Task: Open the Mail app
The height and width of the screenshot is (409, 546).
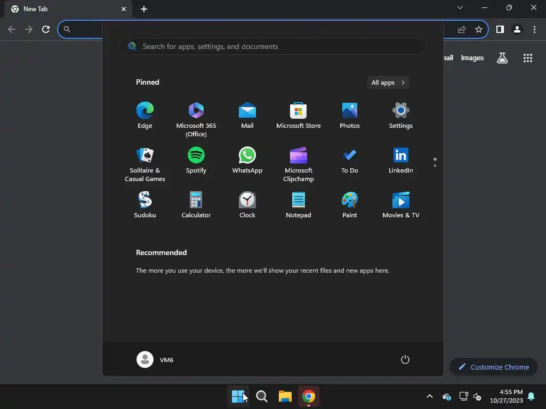Action: (247, 116)
